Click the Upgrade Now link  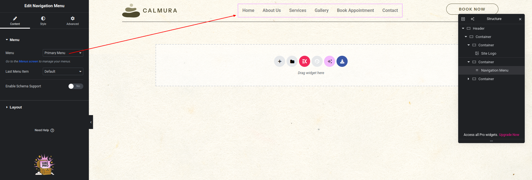tap(509, 135)
